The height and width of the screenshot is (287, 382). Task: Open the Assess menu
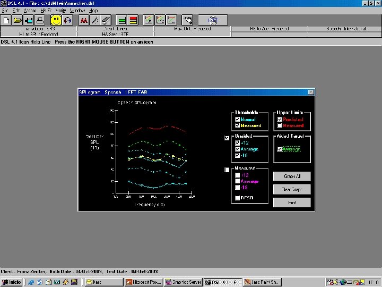(30, 11)
